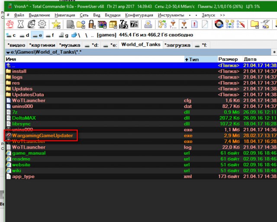Click the folder tree branch icon
The image size is (277, 222).
162,24
